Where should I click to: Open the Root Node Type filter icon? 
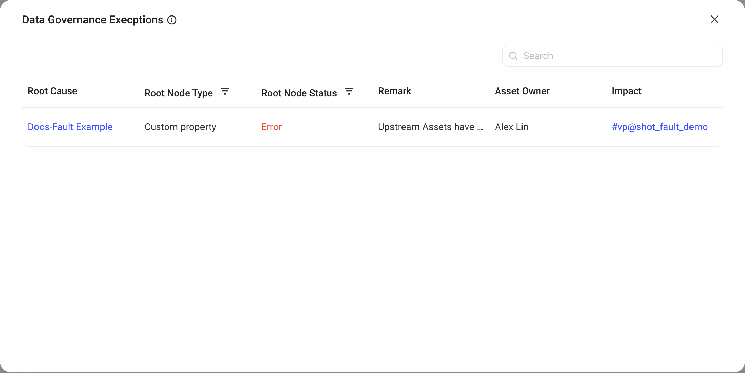click(x=225, y=92)
